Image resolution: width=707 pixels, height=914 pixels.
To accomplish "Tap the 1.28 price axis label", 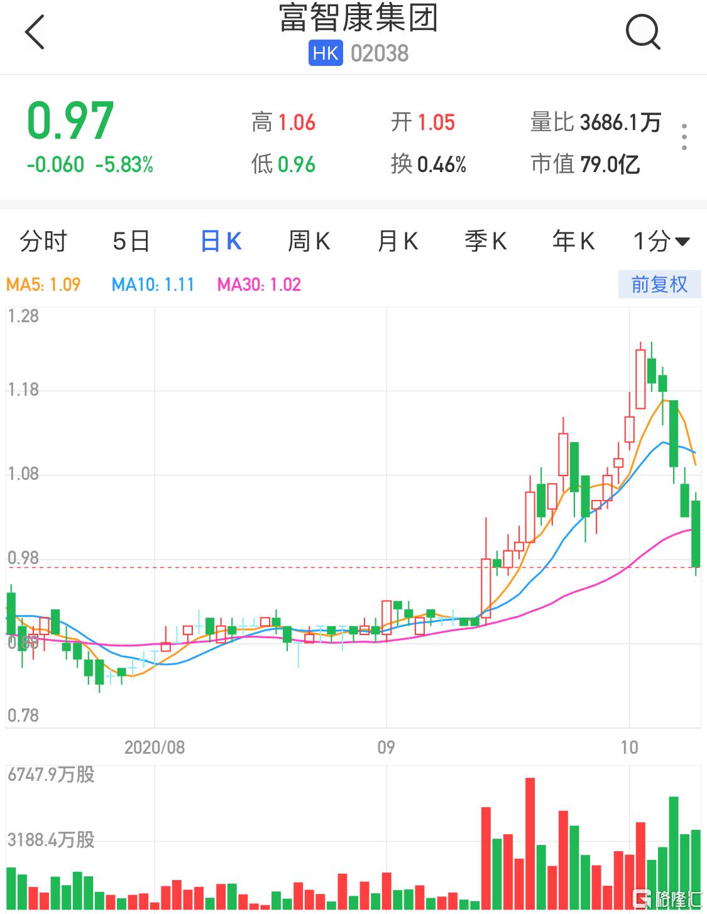I will point(23,316).
